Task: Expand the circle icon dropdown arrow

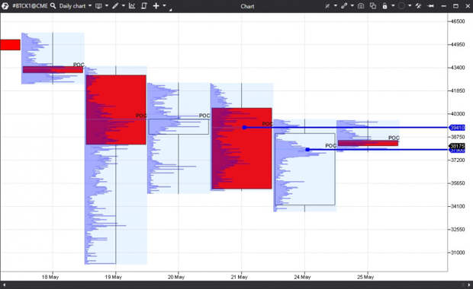Action: (x=410, y=6)
